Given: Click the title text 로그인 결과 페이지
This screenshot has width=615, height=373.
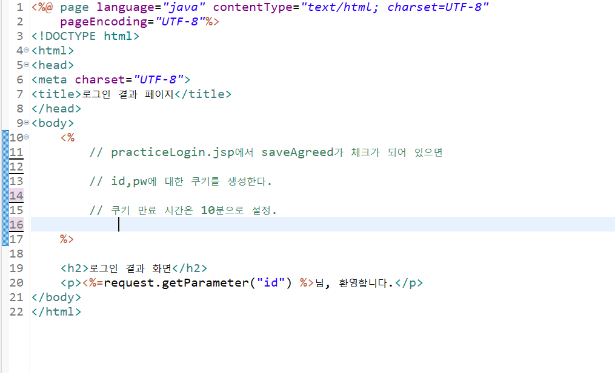Looking at the screenshot, I should pos(128,94).
